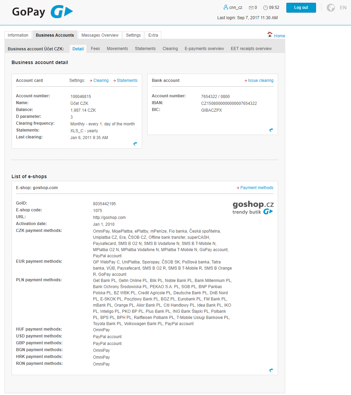351x395 pixels.
Task: Click the statements value XLS_C - yearly
Action: point(84,131)
